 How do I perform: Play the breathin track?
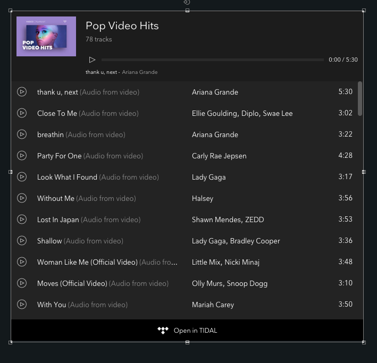[22, 134]
